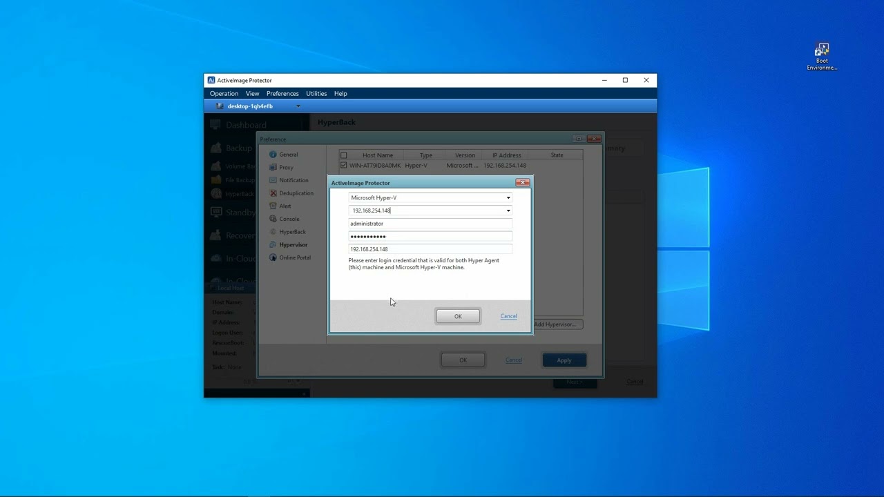The width and height of the screenshot is (884, 497).
Task: Click the Version column header
Action: [x=465, y=155]
